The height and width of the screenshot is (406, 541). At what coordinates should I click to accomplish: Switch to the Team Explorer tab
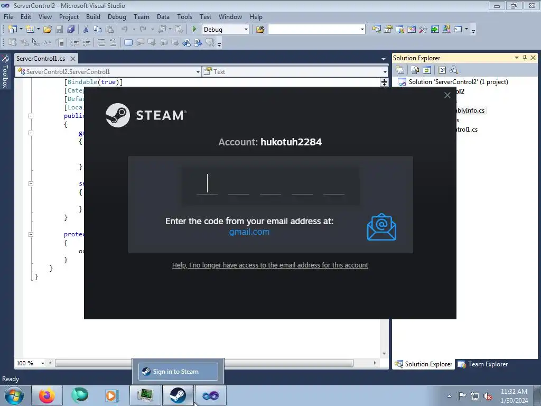point(483,364)
